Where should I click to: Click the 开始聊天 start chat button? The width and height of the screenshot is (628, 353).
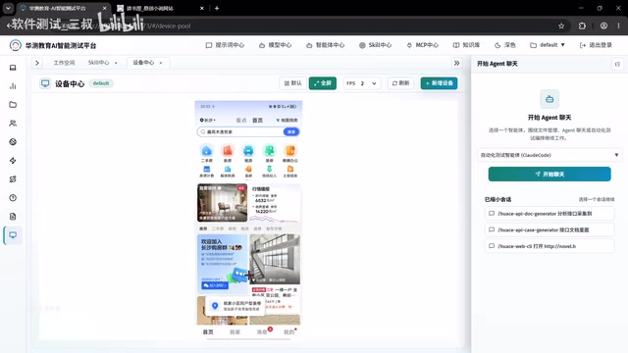point(549,175)
